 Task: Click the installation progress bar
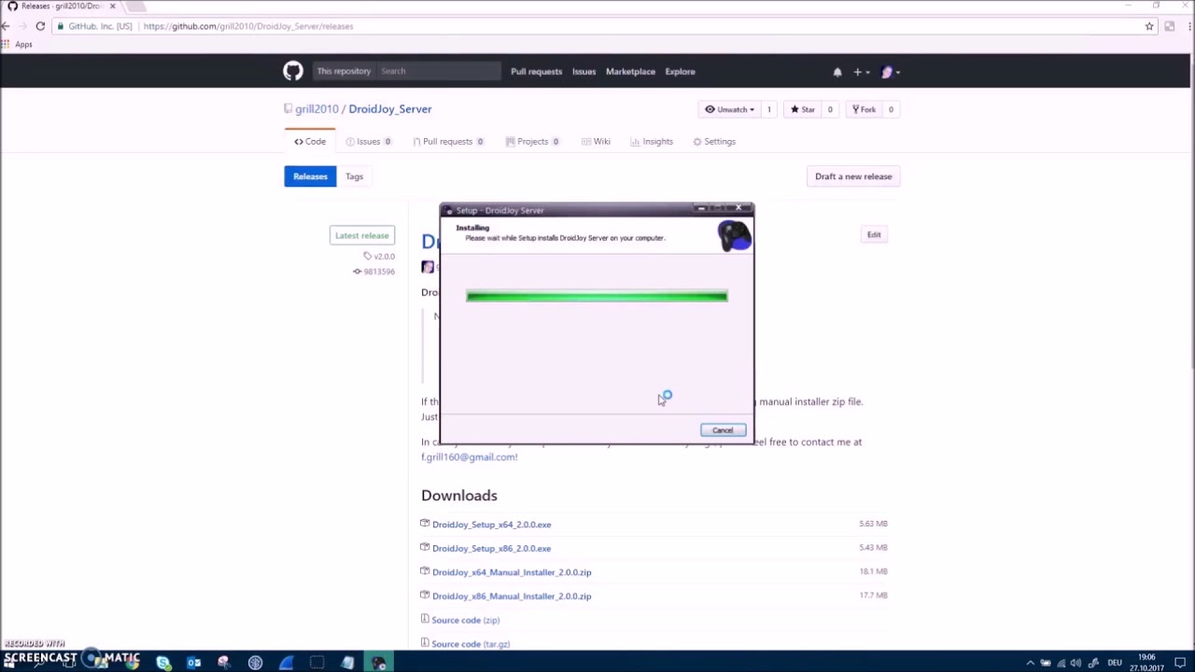tap(597, 296)
